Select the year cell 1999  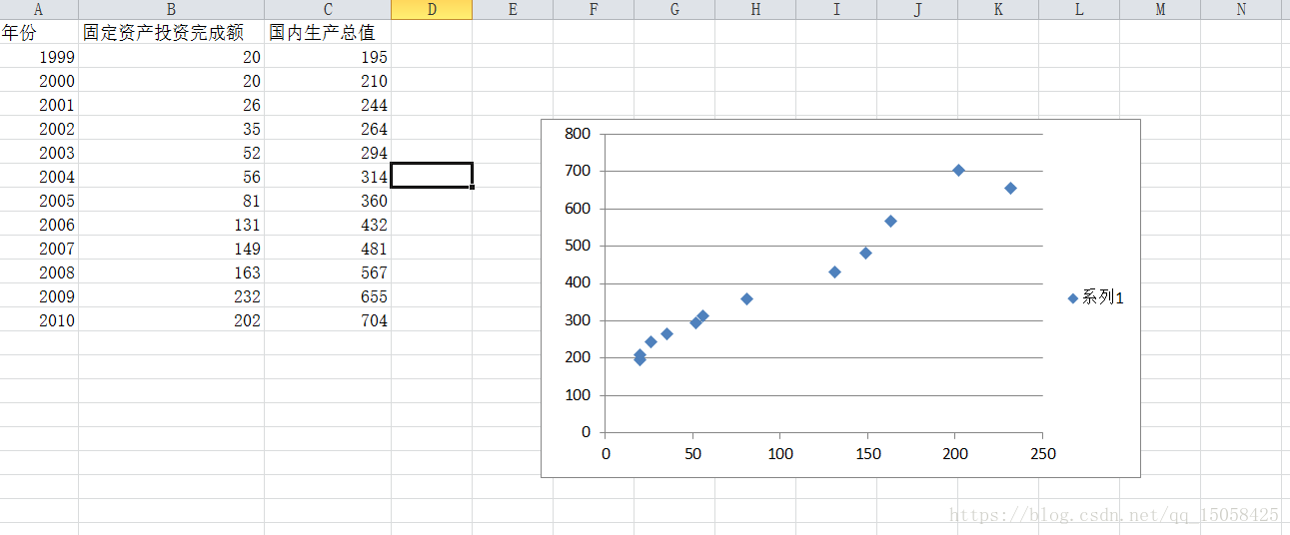pos(39,56)
